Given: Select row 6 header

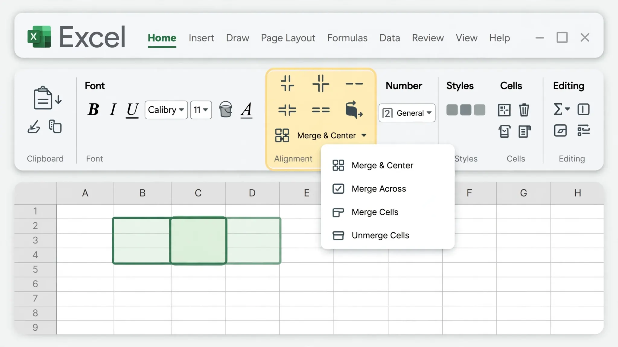Looking at the screenshot, I should pyautogui.click(x=35, y=284).
